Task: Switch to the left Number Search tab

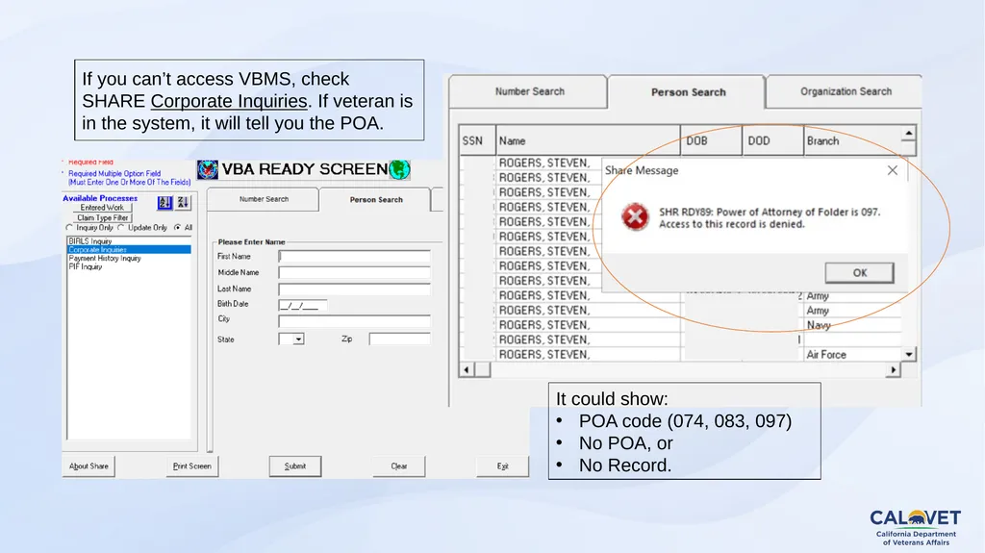Action: coord(264,199)
